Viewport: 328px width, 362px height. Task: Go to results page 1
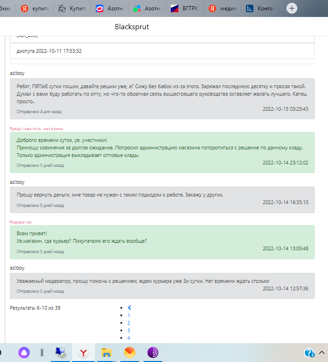tap(129, 315)
